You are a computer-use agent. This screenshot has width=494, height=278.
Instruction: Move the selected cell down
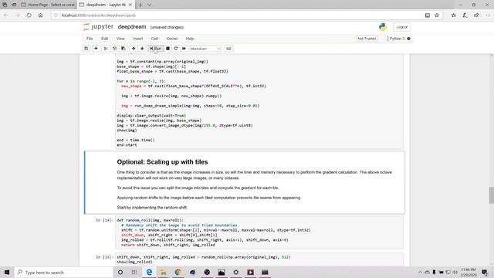tap(142, 49)
